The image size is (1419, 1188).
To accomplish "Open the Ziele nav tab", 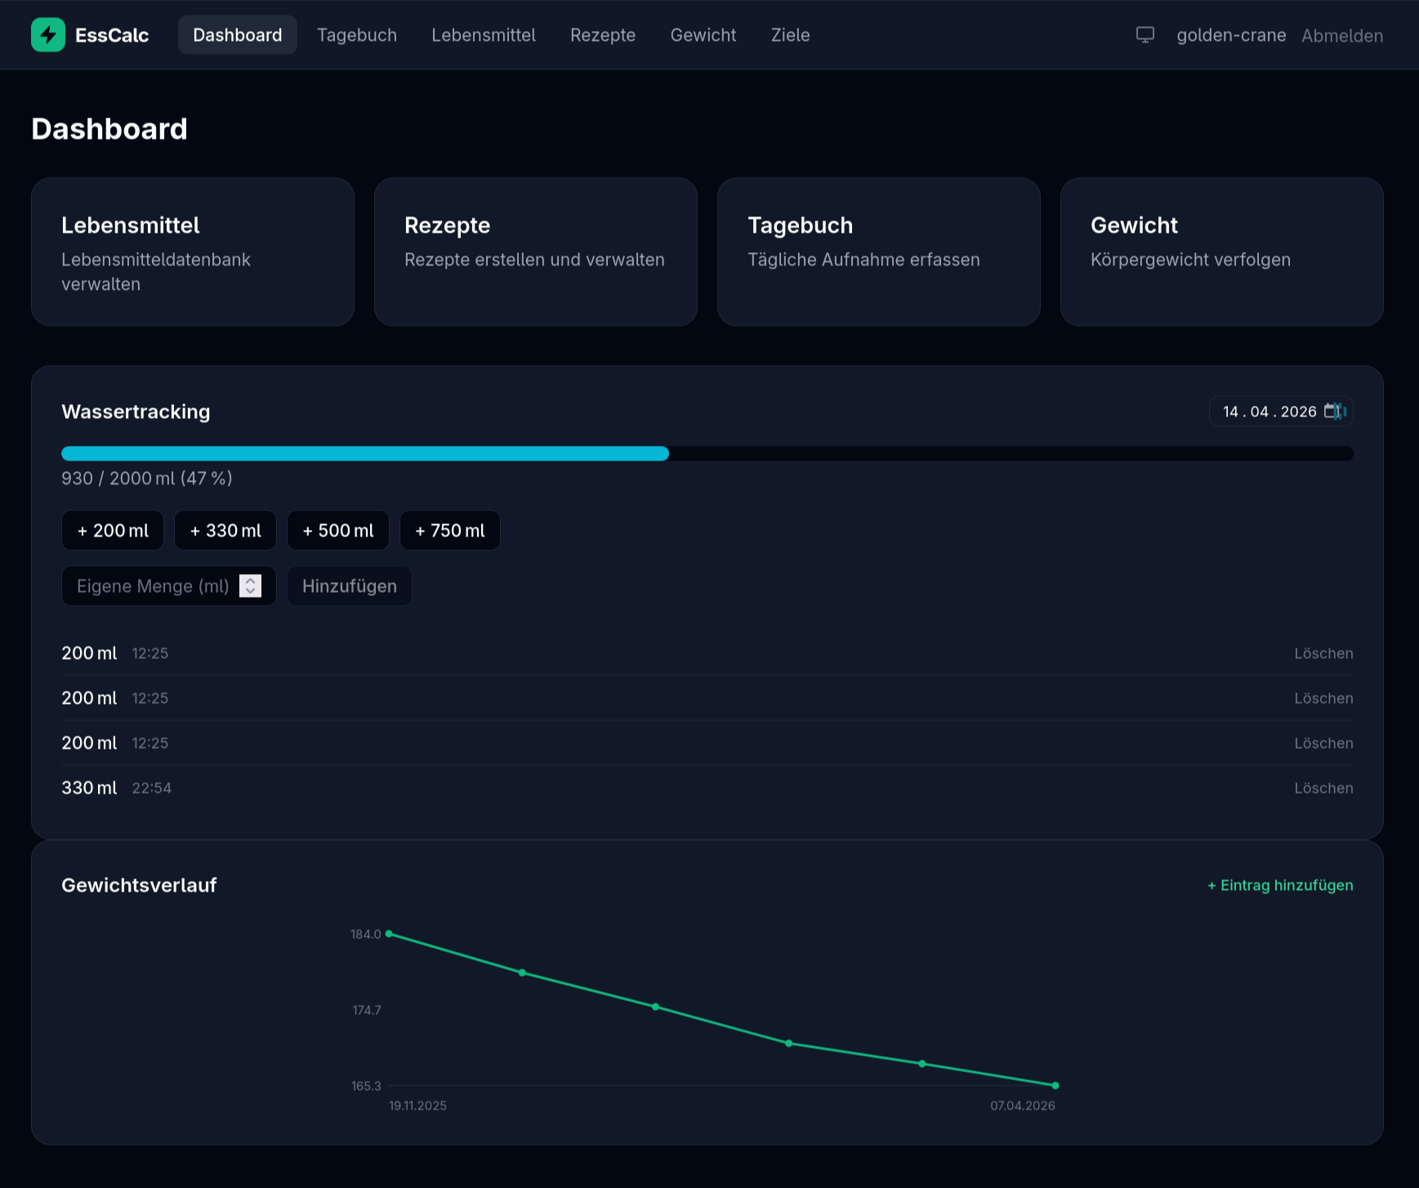I will coord(791,35).
